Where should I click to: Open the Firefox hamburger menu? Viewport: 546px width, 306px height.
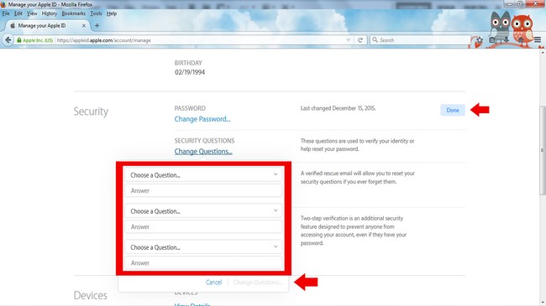tap(538, 40)
